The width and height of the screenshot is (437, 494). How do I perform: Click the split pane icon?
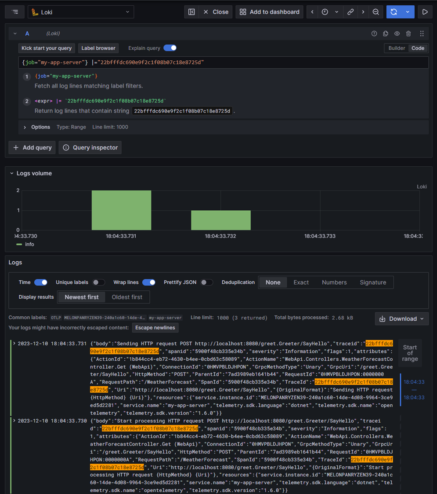pyautogui.click(x=191, y=12)
